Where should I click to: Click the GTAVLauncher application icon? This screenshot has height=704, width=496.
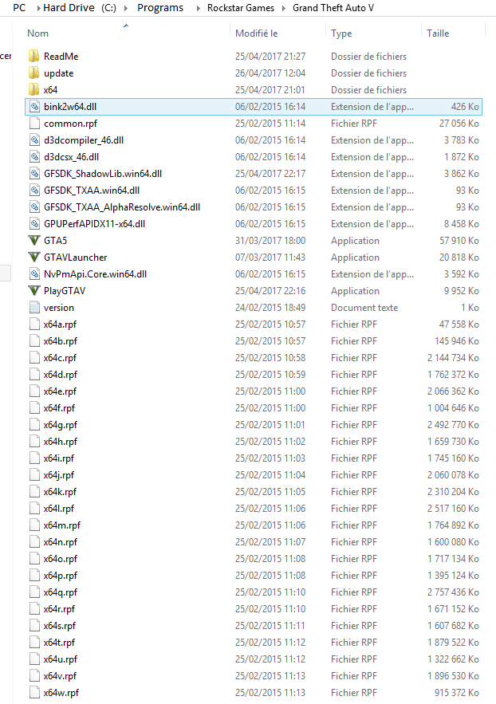[x=34, y=258]
